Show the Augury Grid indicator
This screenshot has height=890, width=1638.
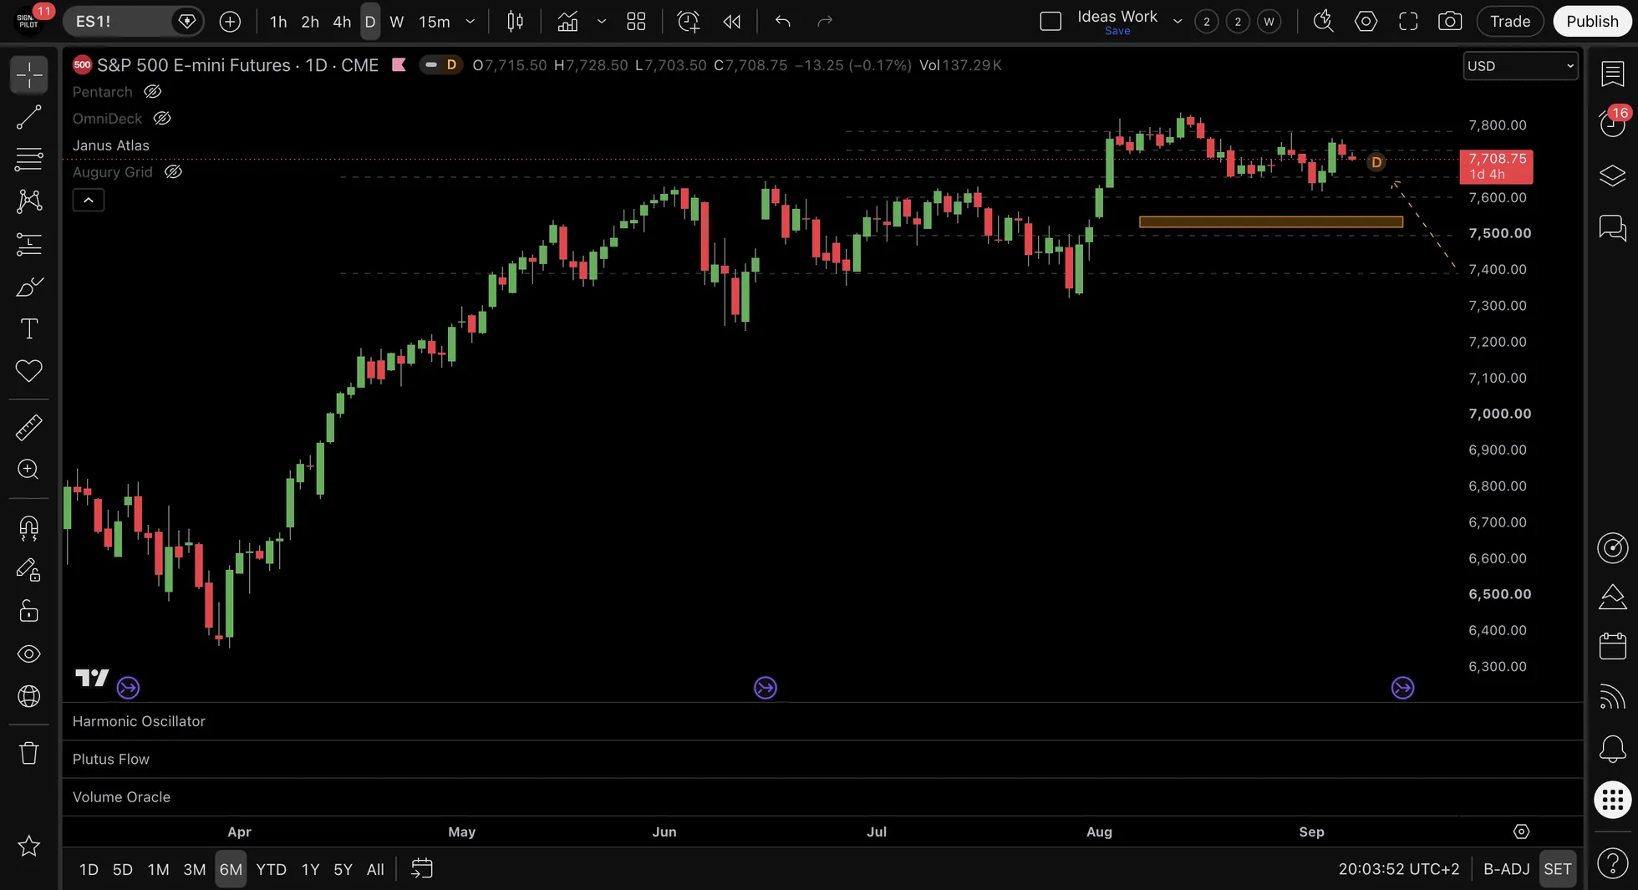(173, 172)
